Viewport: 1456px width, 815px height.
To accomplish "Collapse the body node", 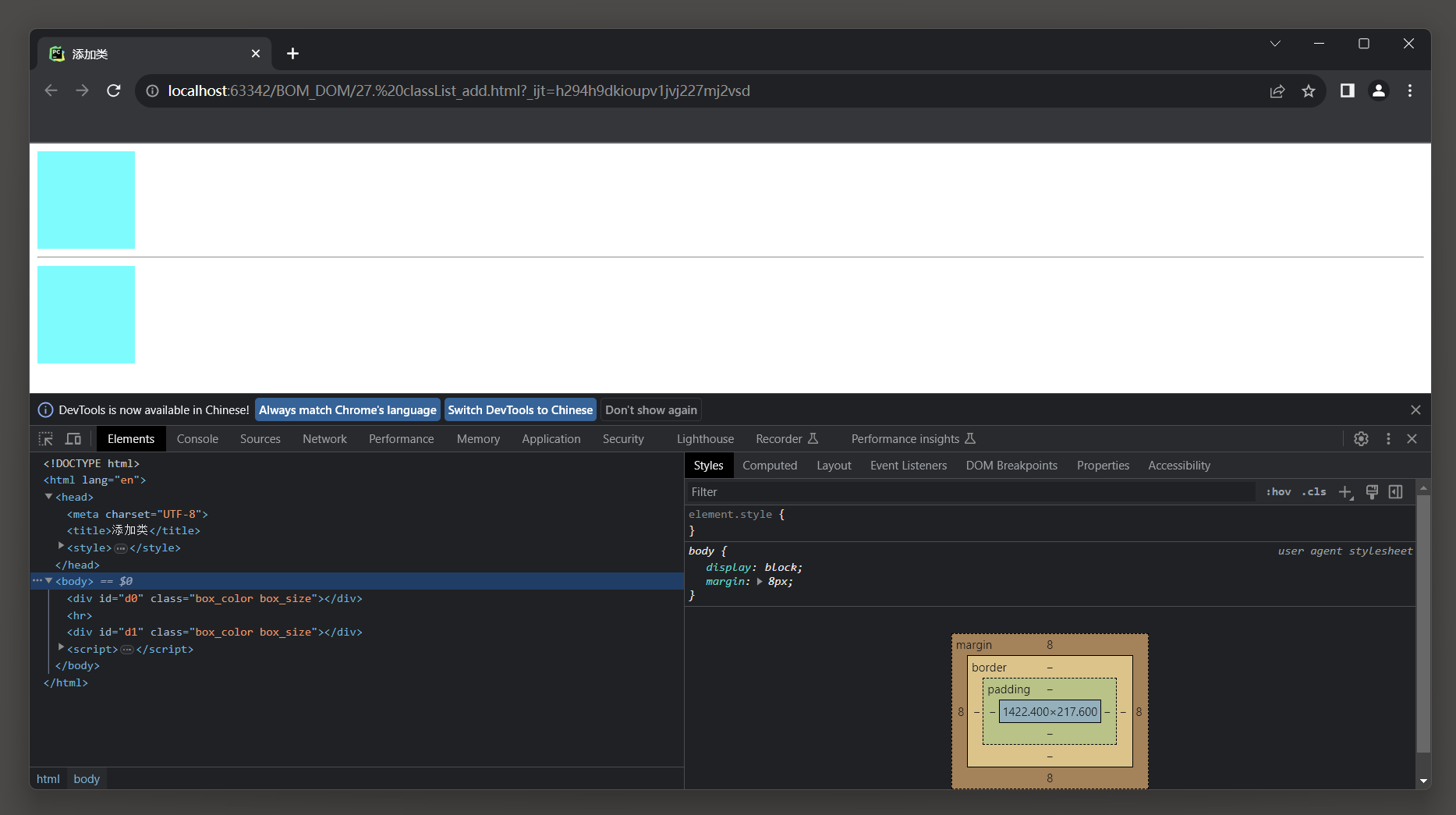I will coord(49,581).
